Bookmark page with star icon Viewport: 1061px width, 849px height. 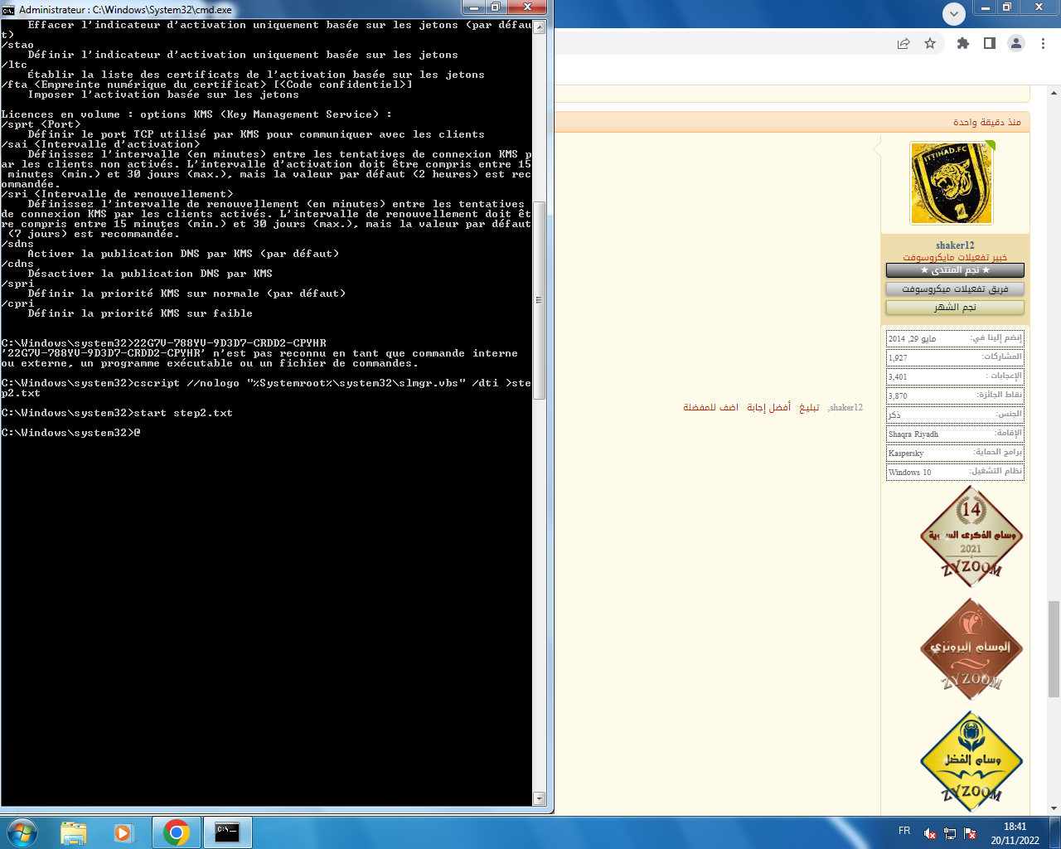(930, 43)
